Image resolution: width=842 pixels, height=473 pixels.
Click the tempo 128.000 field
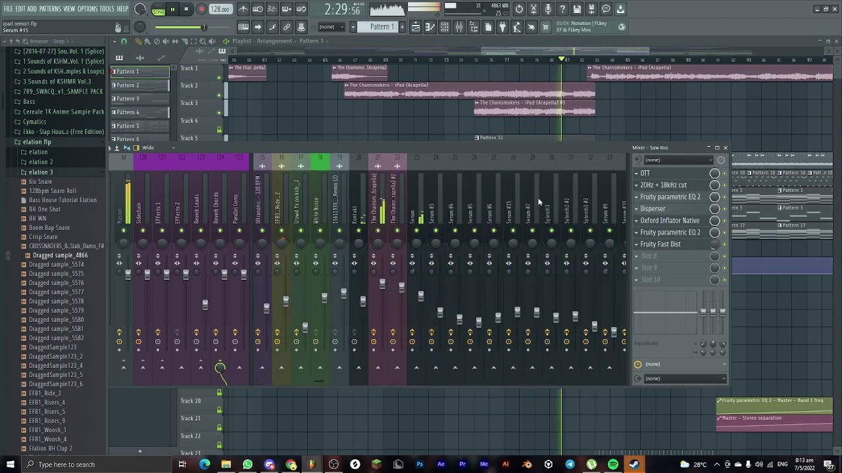[x=220, y=9]
